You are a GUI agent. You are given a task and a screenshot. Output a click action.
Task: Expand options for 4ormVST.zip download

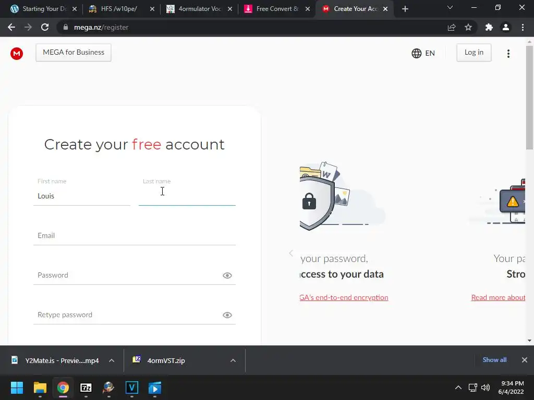click(233, 360)
